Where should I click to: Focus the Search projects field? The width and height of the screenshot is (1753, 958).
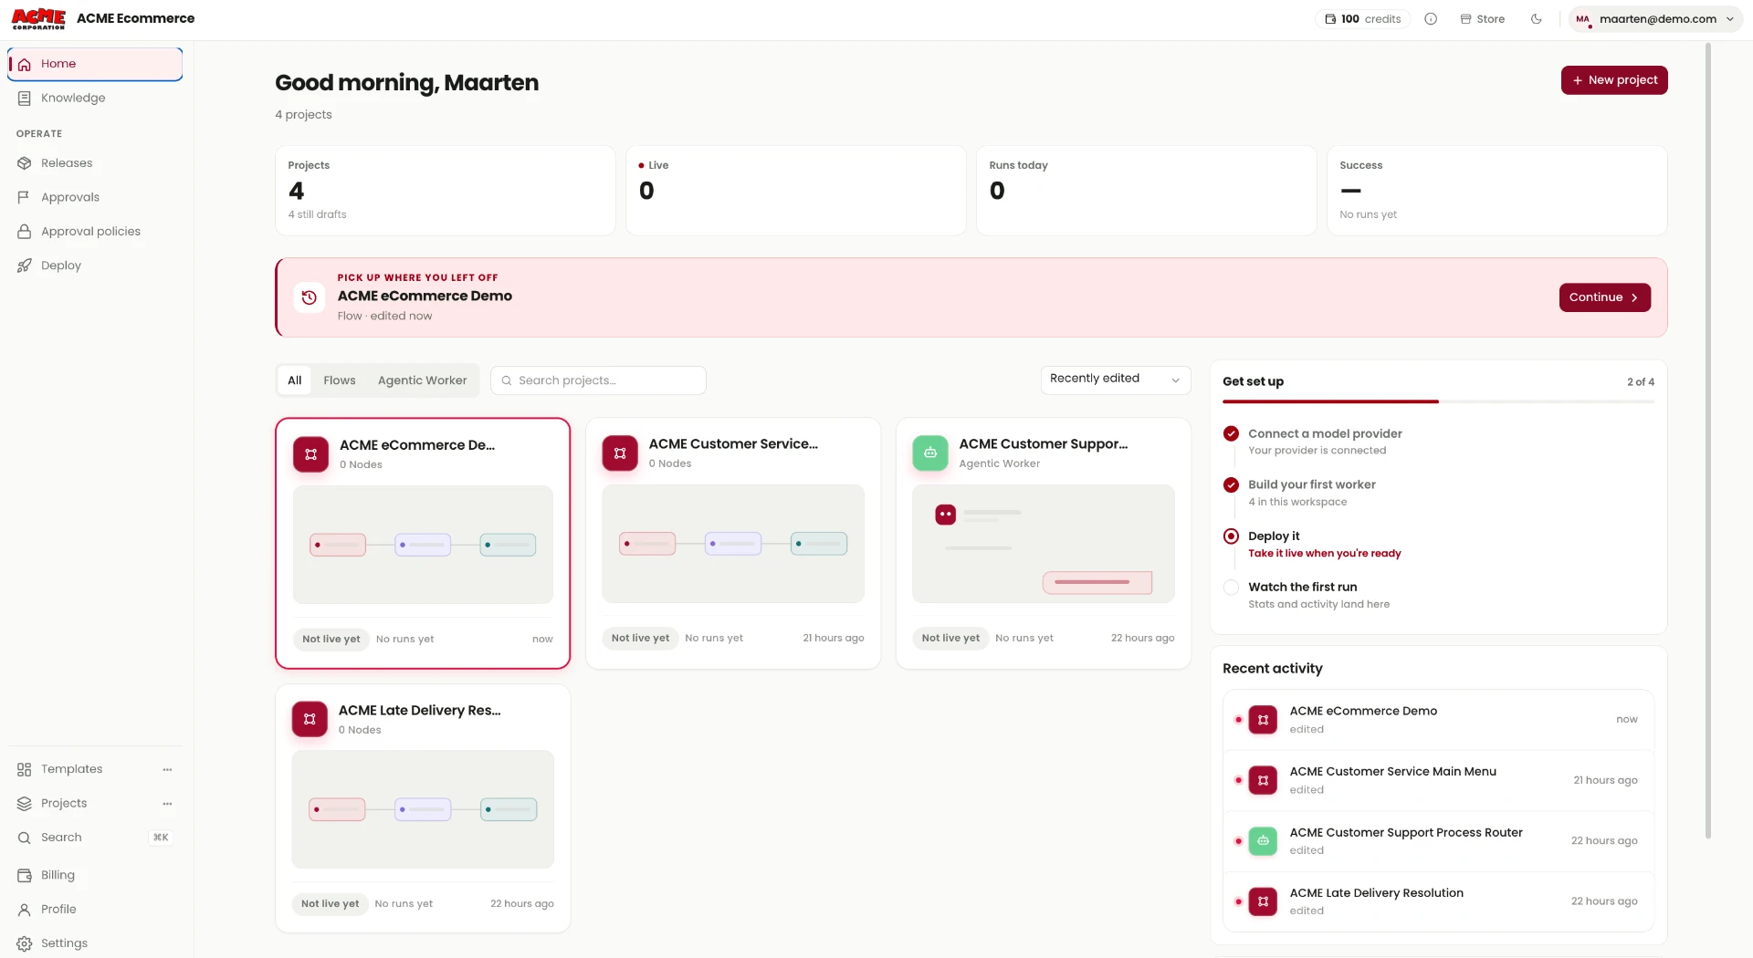coord(598,380)
